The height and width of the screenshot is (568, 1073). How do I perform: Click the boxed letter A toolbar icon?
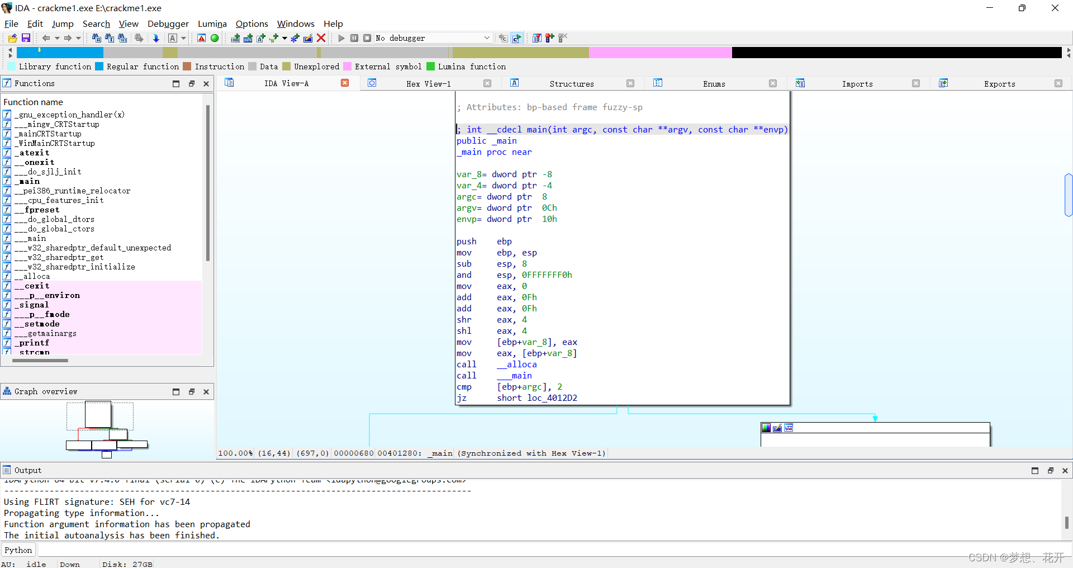[x=172, y=38]
